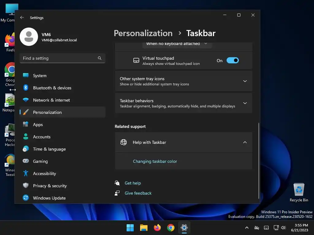
Task: Click the search magnifier in Find a setting
Action: point(100,58)
